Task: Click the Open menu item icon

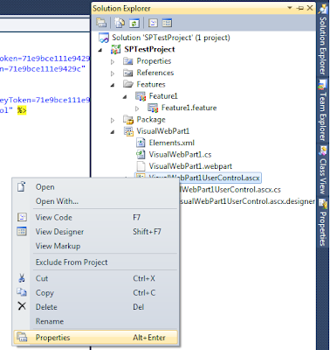Action: pos(22,186)
